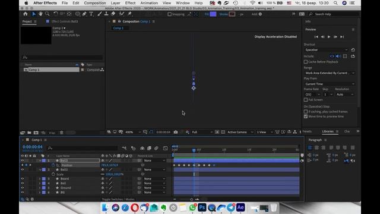Open the timeline Graph Editor icon
380x214 pixels.
(165, 148)
